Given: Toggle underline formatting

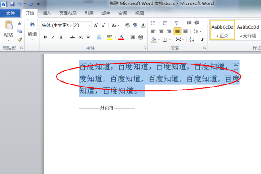Looking at the screenshot, I should 61,37.
